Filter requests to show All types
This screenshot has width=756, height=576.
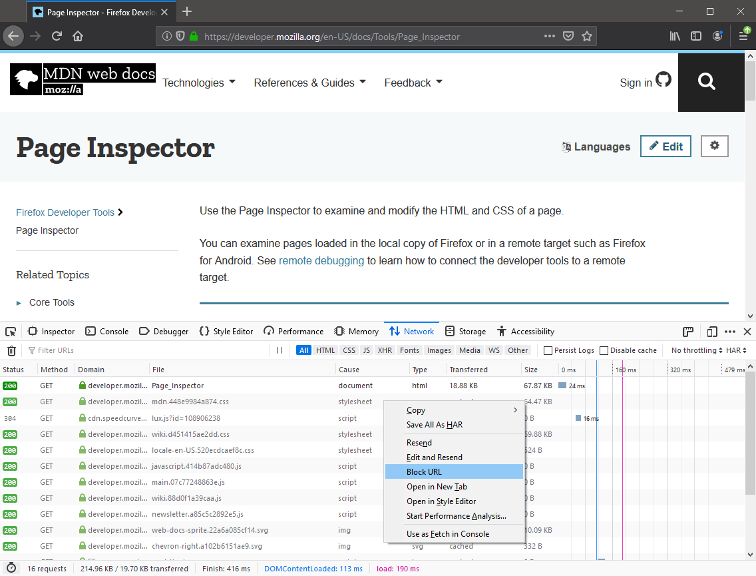(x=303, y=351)
